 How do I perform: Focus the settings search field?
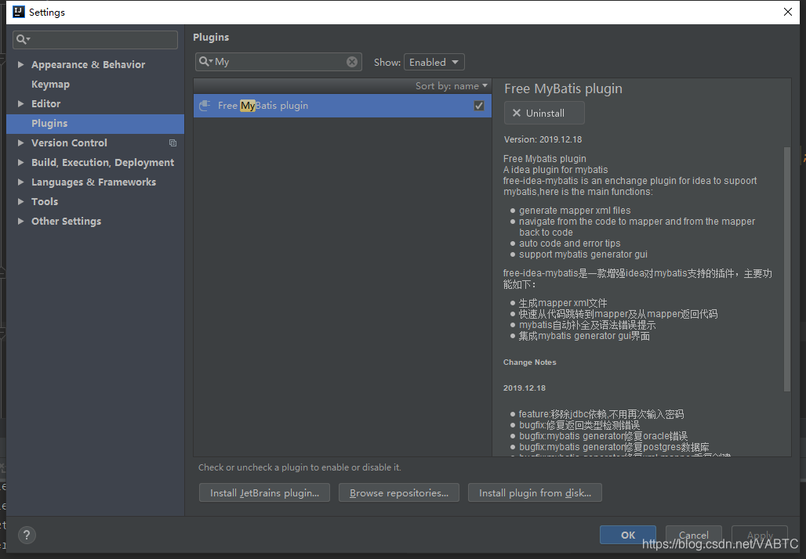pyautogui.click(x=95, y=39)
